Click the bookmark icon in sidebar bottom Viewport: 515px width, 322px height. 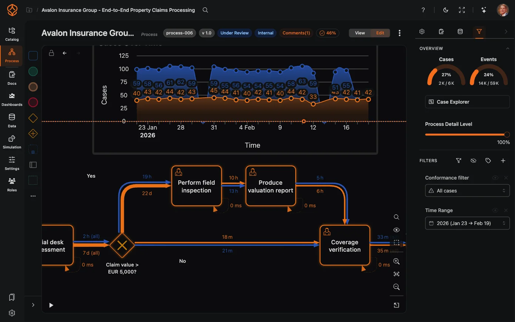click(12, 297)
